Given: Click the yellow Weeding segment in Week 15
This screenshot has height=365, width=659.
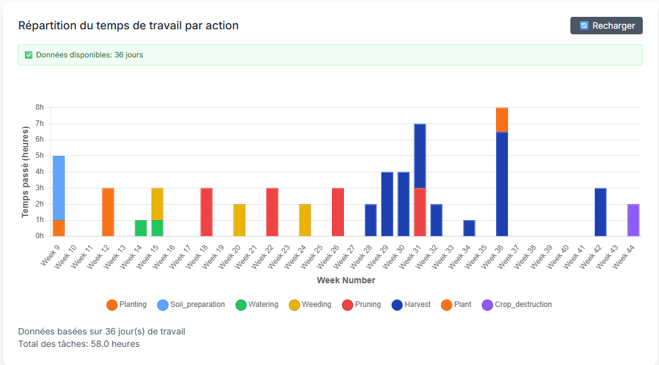Looking at the screenshot, I should coord(157,204).
